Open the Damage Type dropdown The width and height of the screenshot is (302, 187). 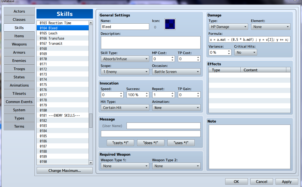click(228, 26)
